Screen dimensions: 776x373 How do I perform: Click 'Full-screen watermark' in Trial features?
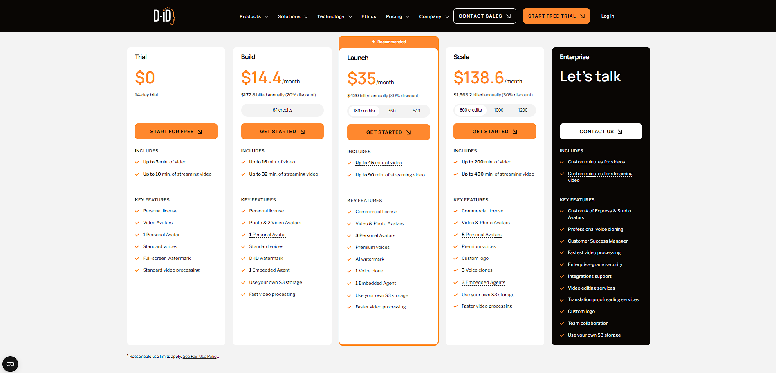167,258
